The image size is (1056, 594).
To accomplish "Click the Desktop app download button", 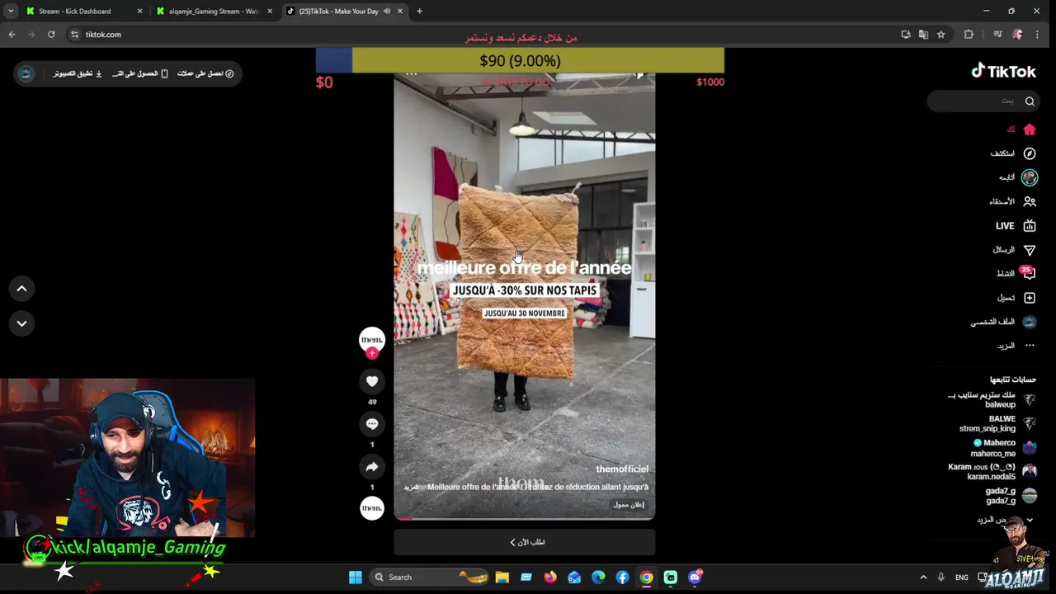I will tap(78, 73).
